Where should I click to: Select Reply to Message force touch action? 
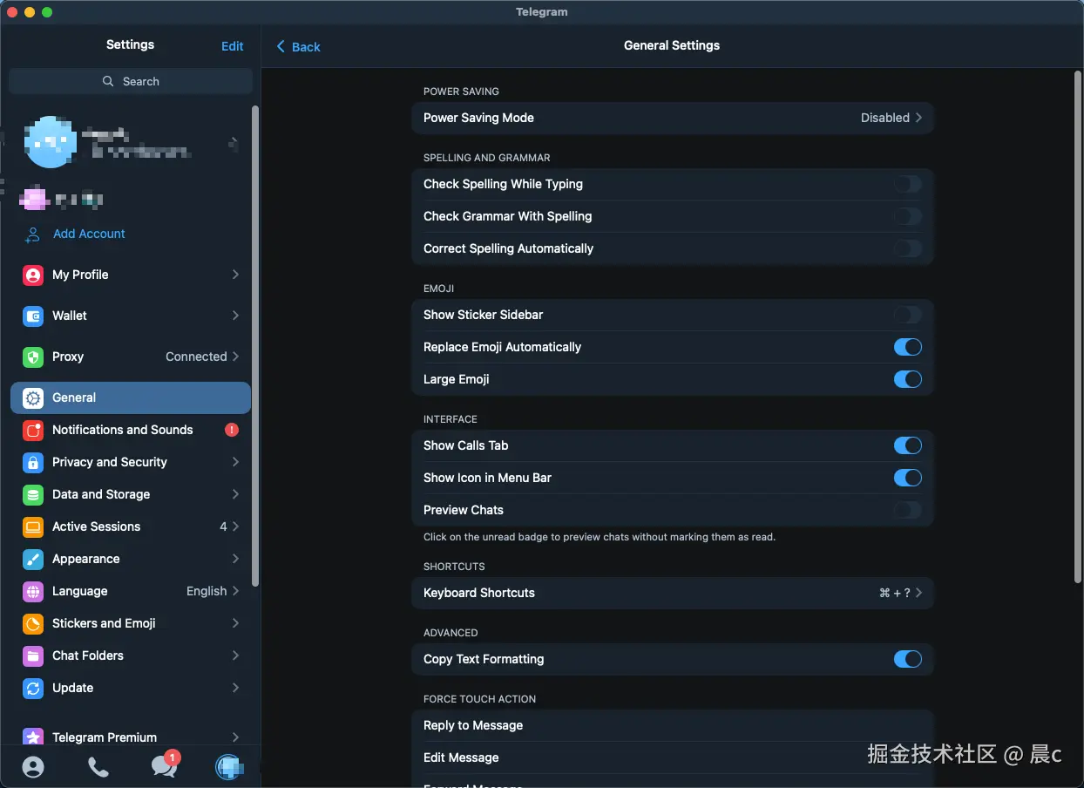coord(672,725)
